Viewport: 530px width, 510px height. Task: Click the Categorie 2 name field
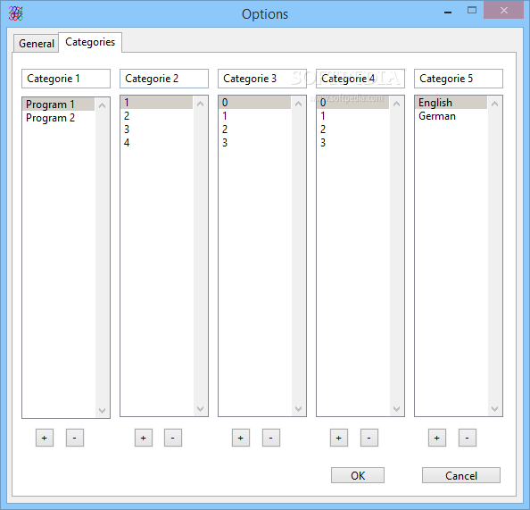coord(164,79)
